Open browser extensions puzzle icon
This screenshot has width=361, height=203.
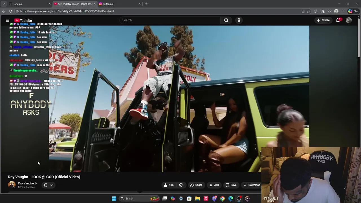[x=315, y=11]
